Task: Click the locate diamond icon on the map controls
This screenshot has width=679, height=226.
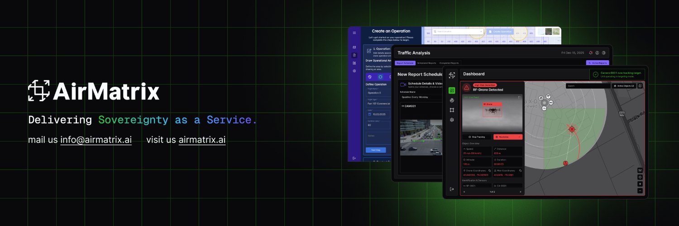Action: [x=640, y=177]
